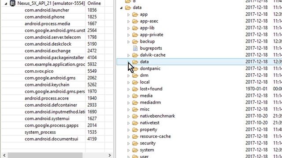The height and width of the screenshot is (158, 282).
Task: Select the resource-cache folder name
Action: pos(156,136)
